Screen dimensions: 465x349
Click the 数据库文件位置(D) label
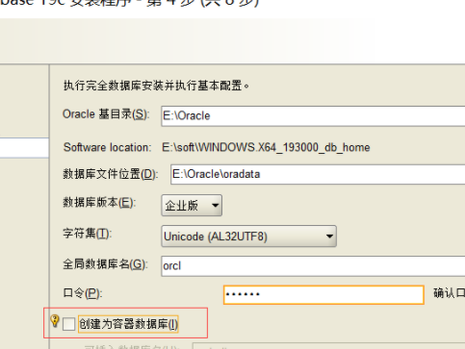click(x=110, y=174)
